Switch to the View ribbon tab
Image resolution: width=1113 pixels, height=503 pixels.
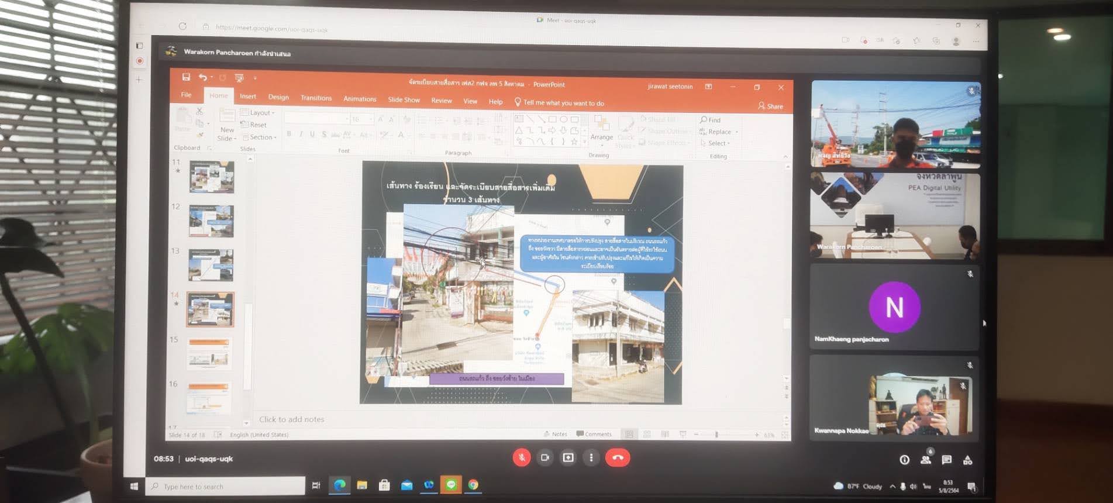[470, 101]
